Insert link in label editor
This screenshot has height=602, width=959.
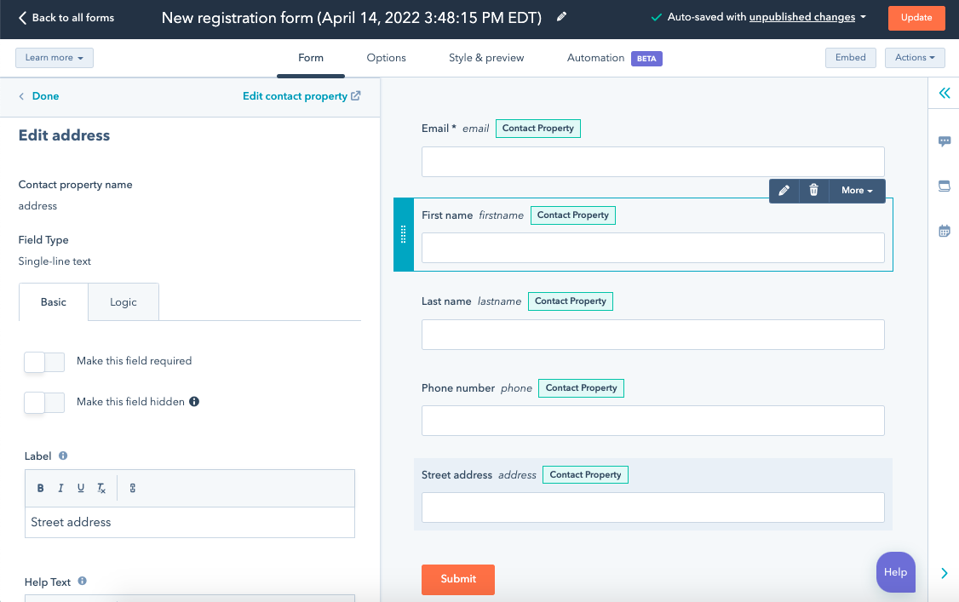point(133,488)
